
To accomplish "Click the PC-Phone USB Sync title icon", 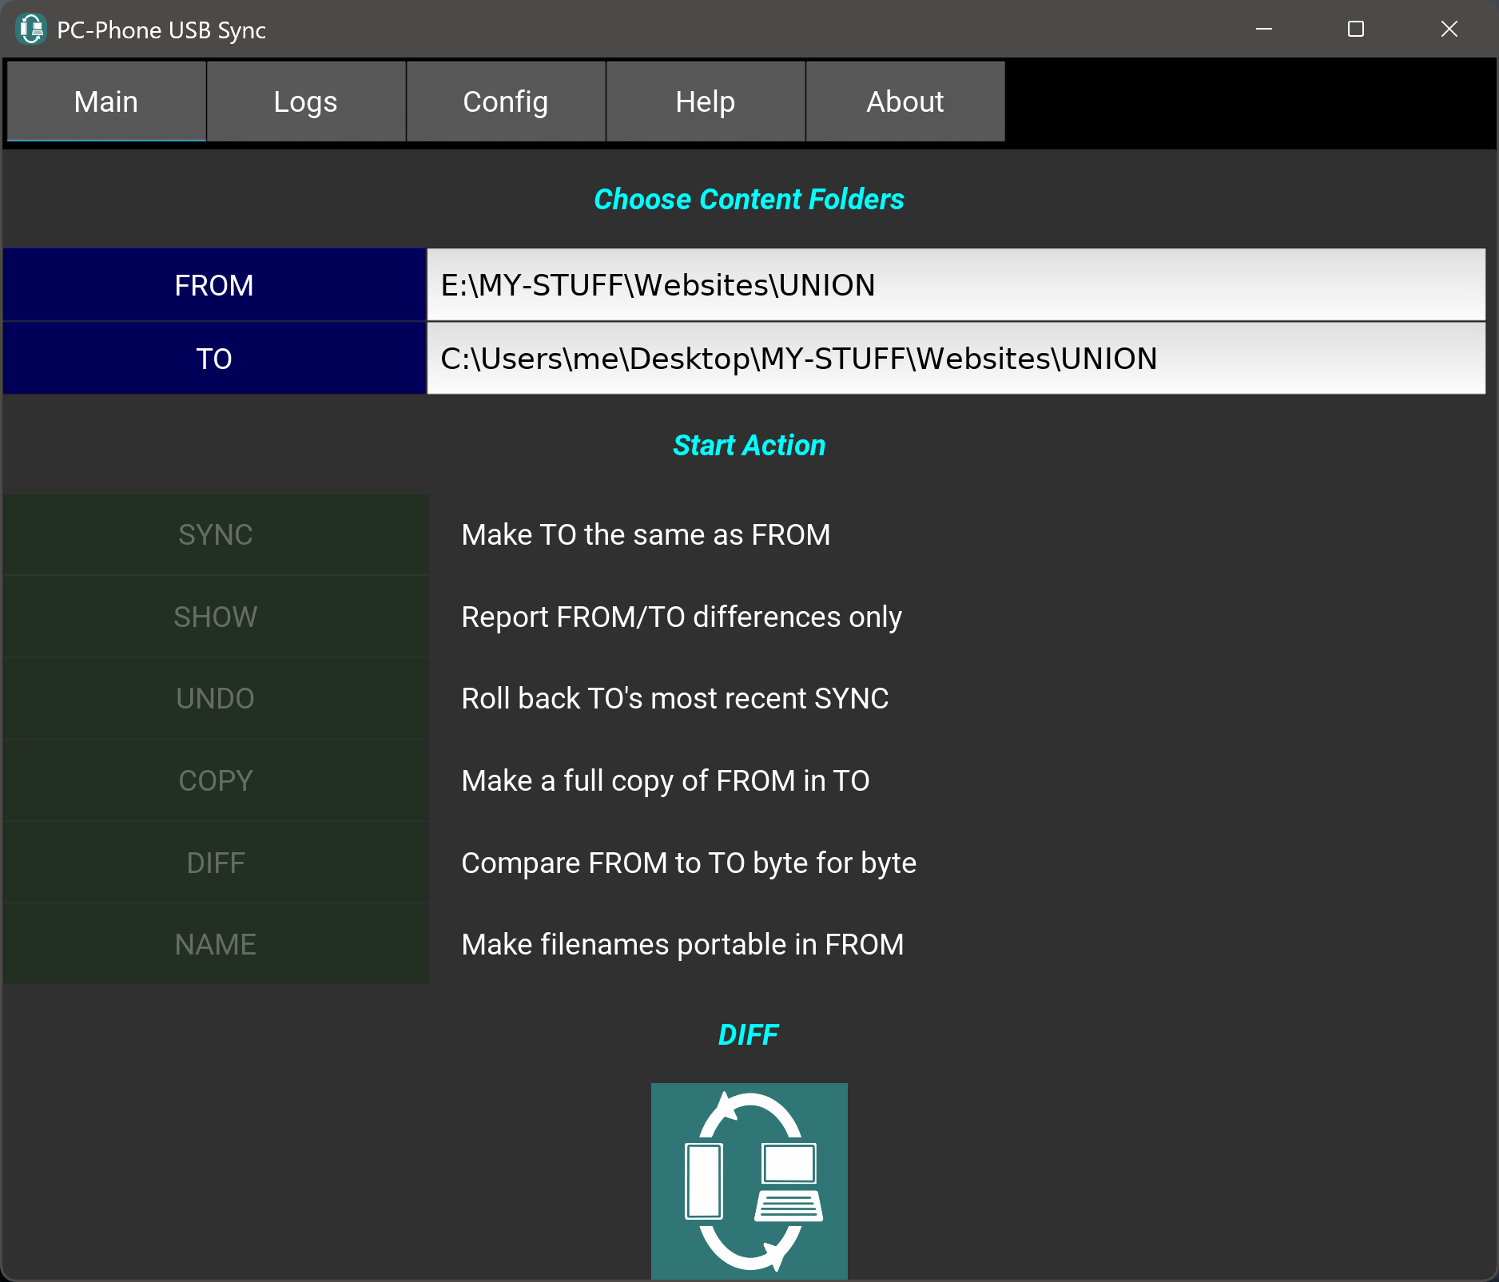I will (31, 30).
